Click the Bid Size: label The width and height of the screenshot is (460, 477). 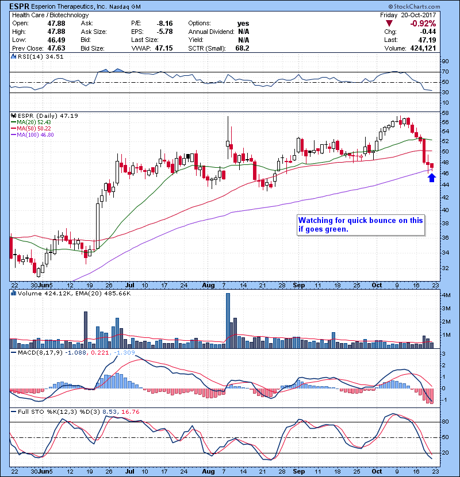coord(93,48)
